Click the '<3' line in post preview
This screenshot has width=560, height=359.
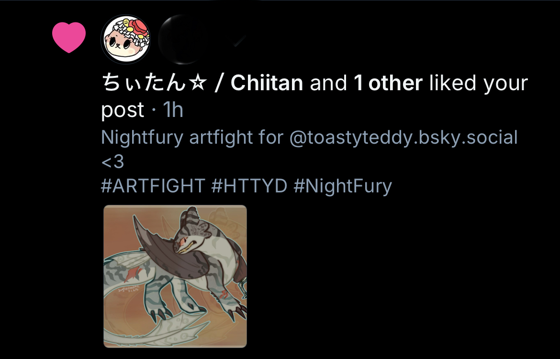coord(112,162)
